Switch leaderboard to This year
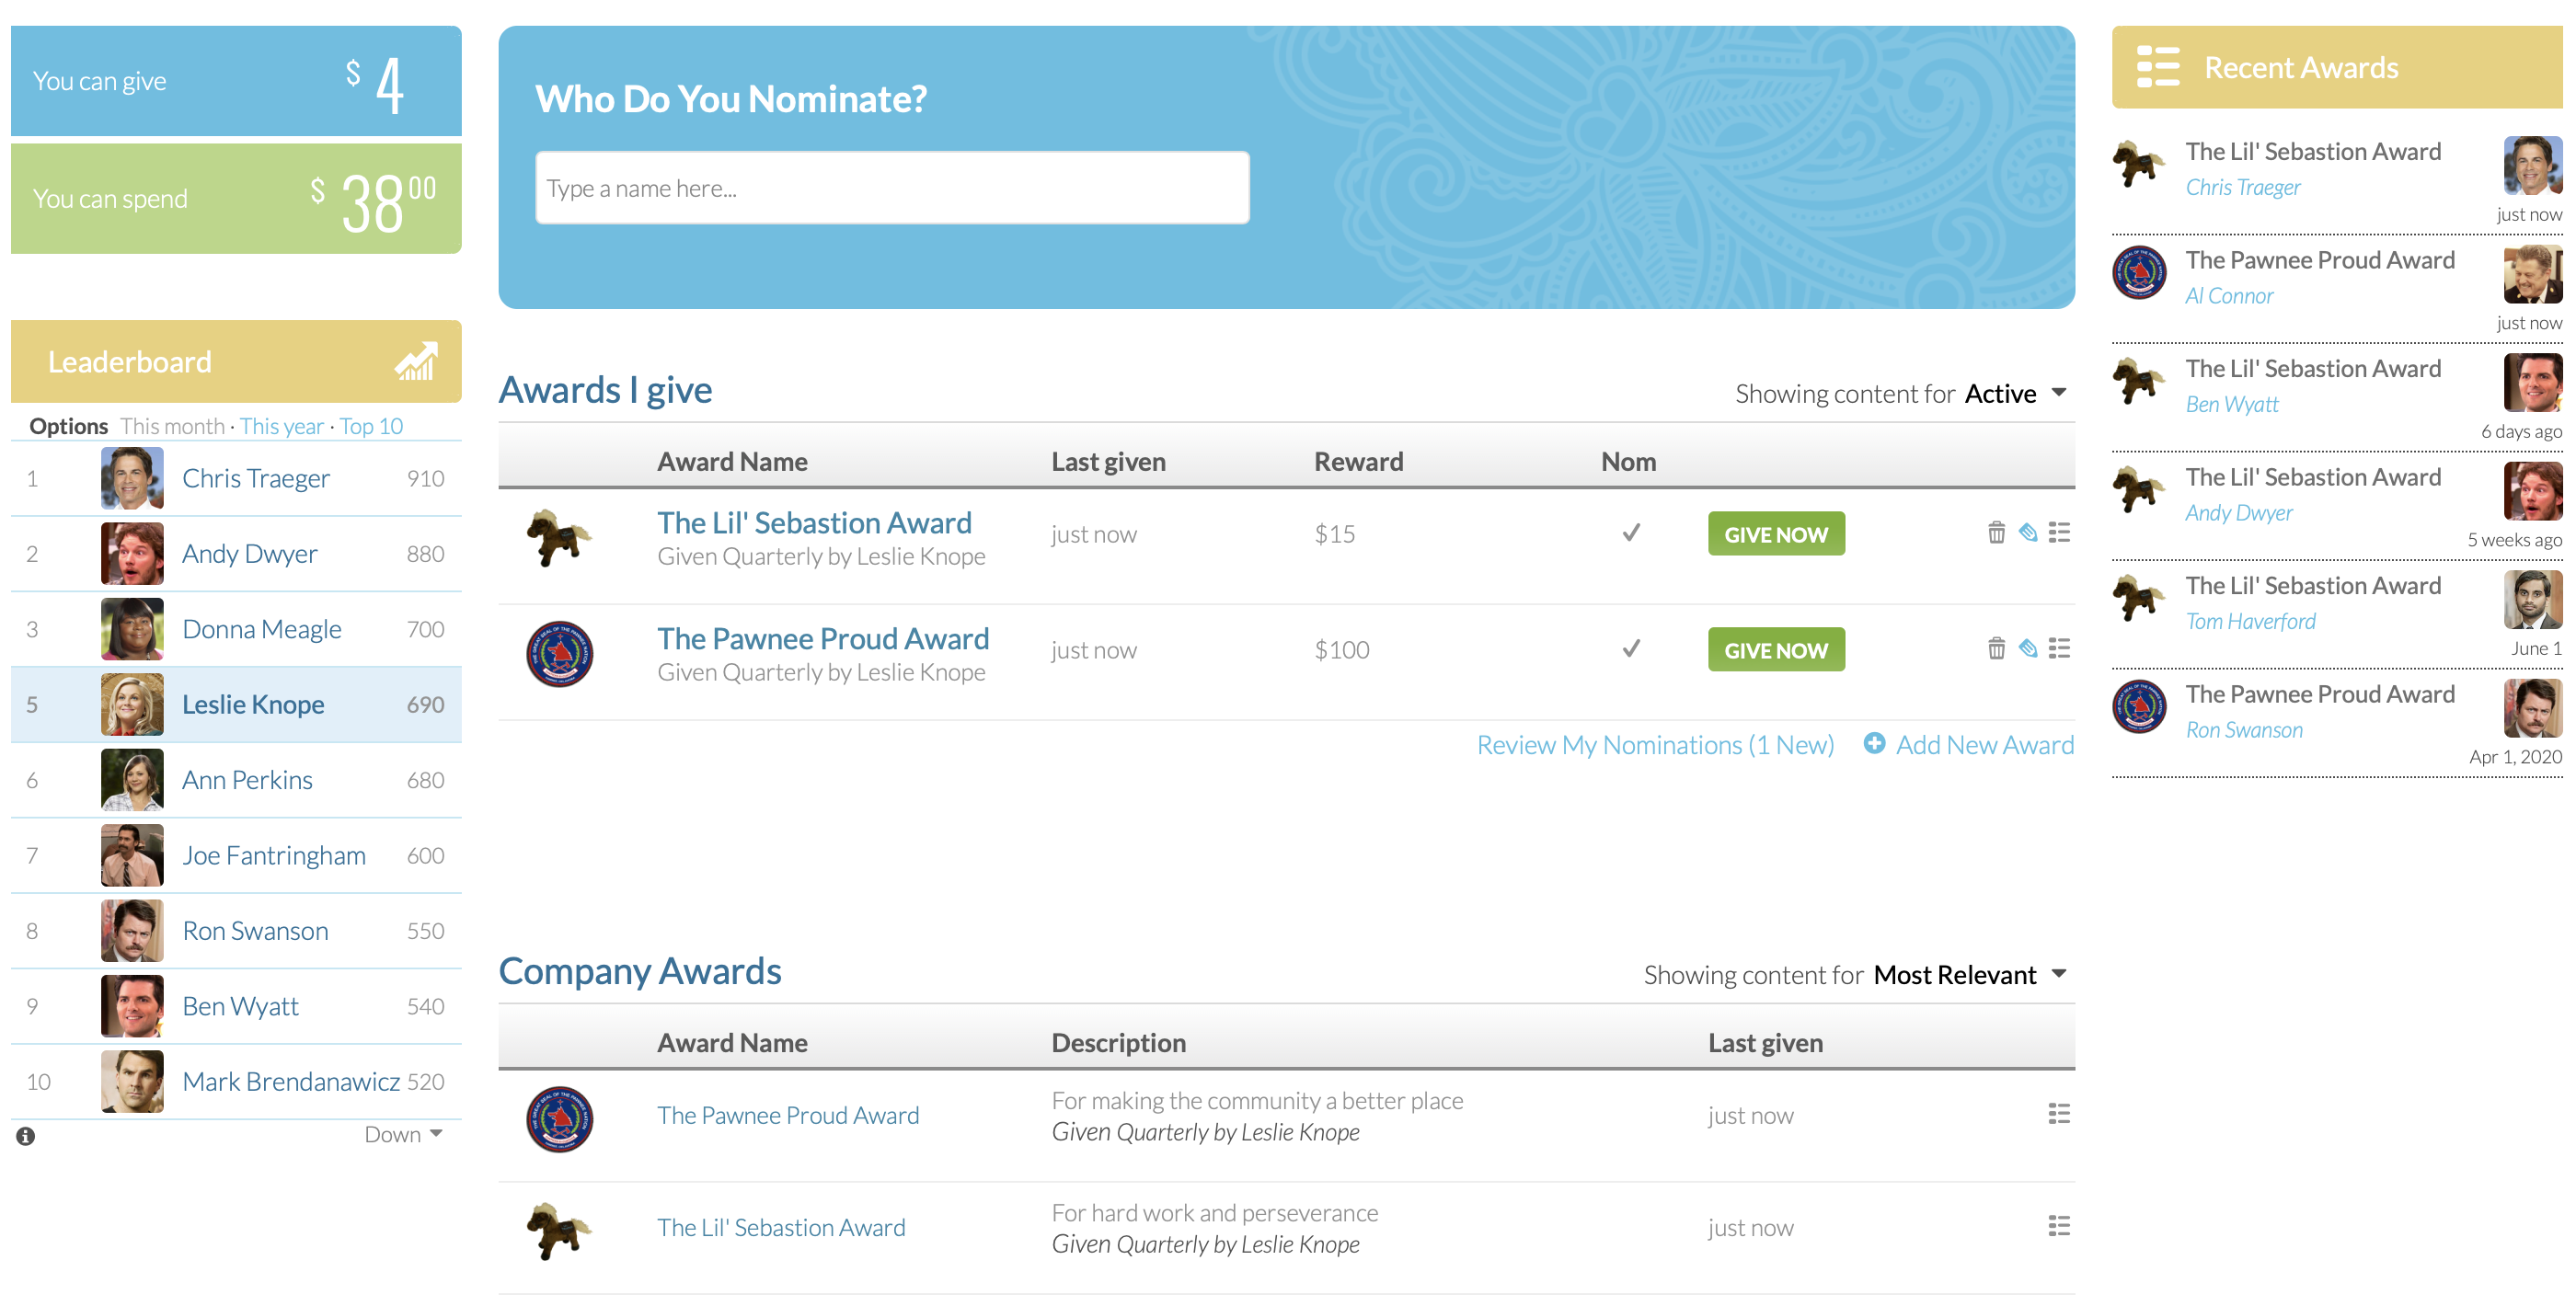2576x1306 pixels. [281, 426]
